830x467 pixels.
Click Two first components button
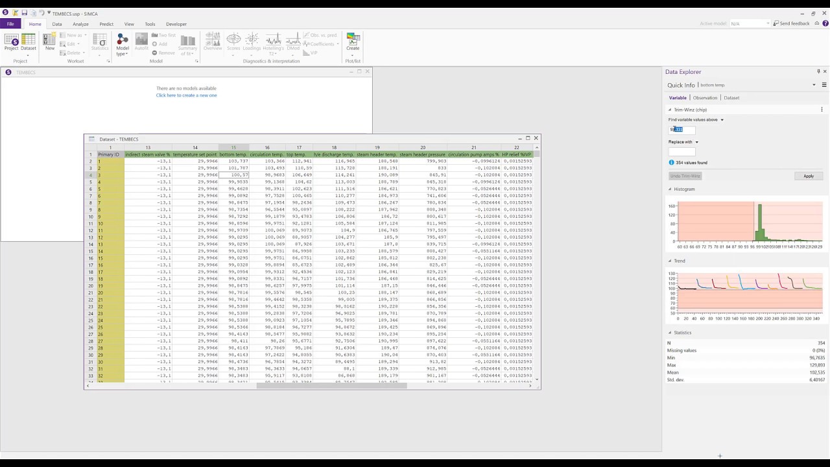click(164, 35)
